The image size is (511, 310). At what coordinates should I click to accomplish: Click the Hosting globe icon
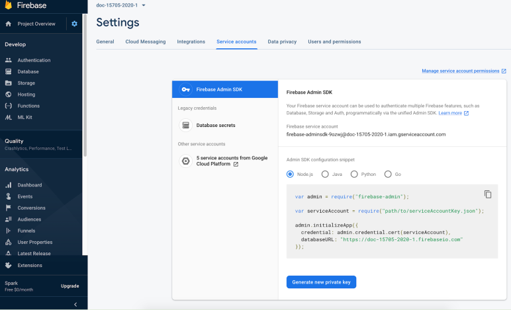click(x=9, y=95)
